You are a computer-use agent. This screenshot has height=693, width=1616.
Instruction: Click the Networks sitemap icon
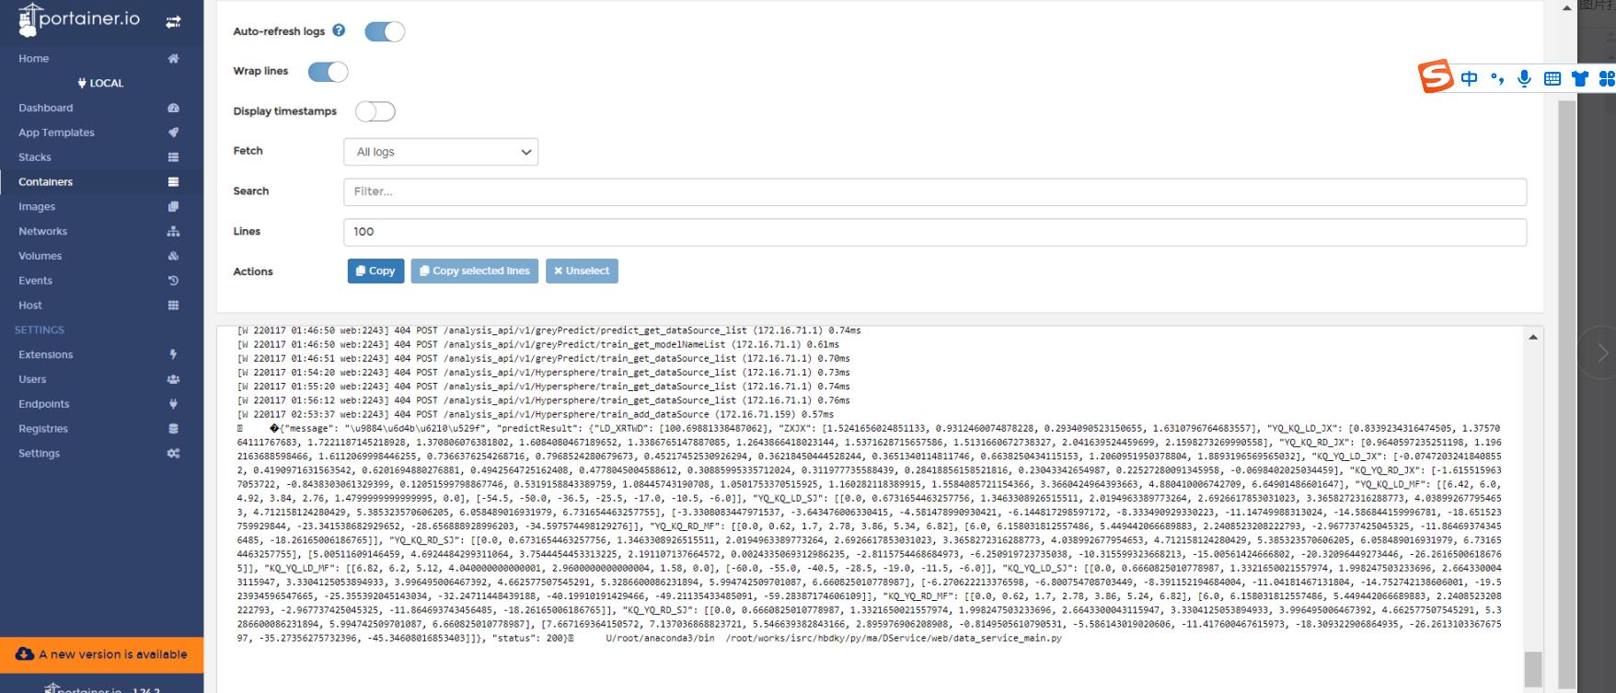pyautogui.click(x=173, y=231)
